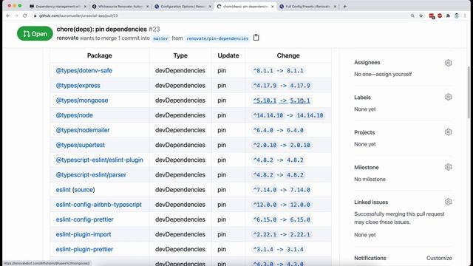
Task: Open the ^5.10.1 -> 5.10.1 change diff
Action: point(282,100)
